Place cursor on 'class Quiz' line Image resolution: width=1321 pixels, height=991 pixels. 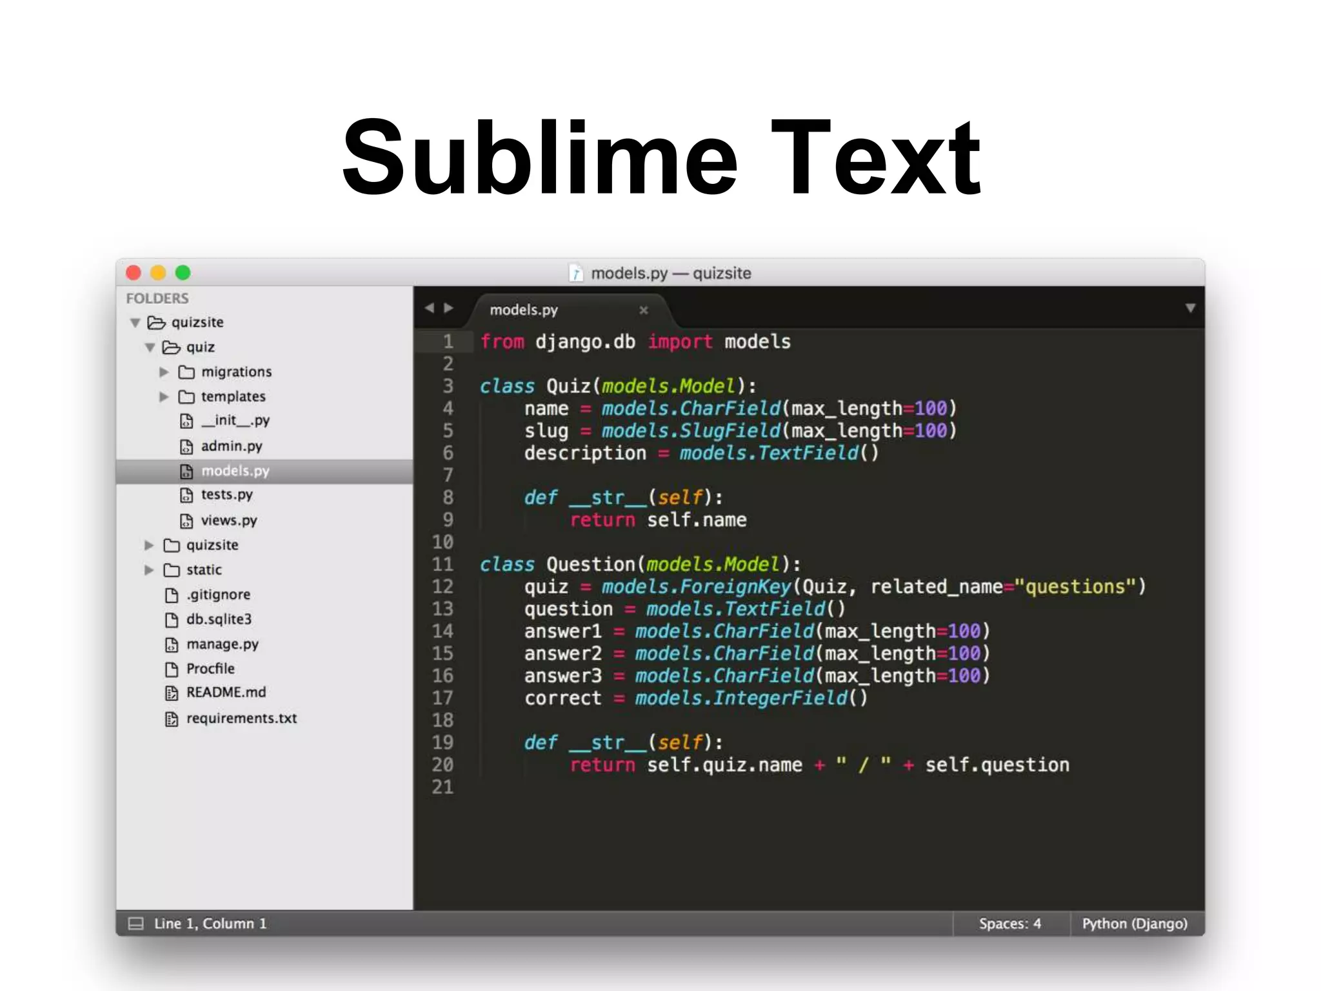pyautogui.click(x=618, y=386)
